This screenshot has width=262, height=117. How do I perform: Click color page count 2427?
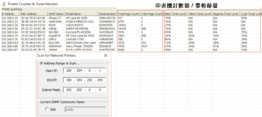(x=144, y=46)
